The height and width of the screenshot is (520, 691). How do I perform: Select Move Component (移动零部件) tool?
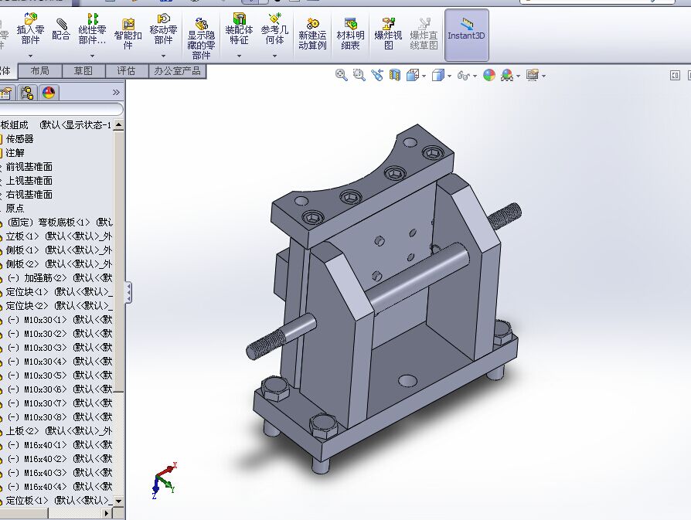pyautogui.click(x=163, y=29)
